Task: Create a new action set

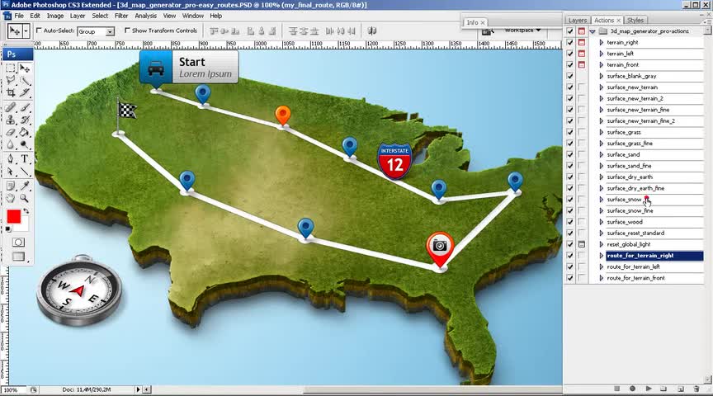Action: pos(663,389)
